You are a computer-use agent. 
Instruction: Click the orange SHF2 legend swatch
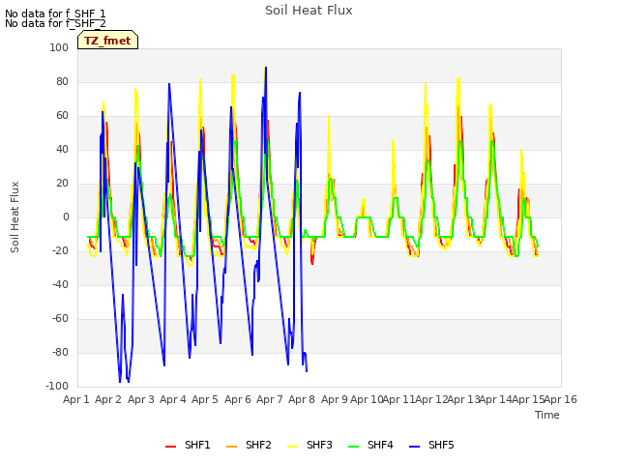[x=231, y=447]
